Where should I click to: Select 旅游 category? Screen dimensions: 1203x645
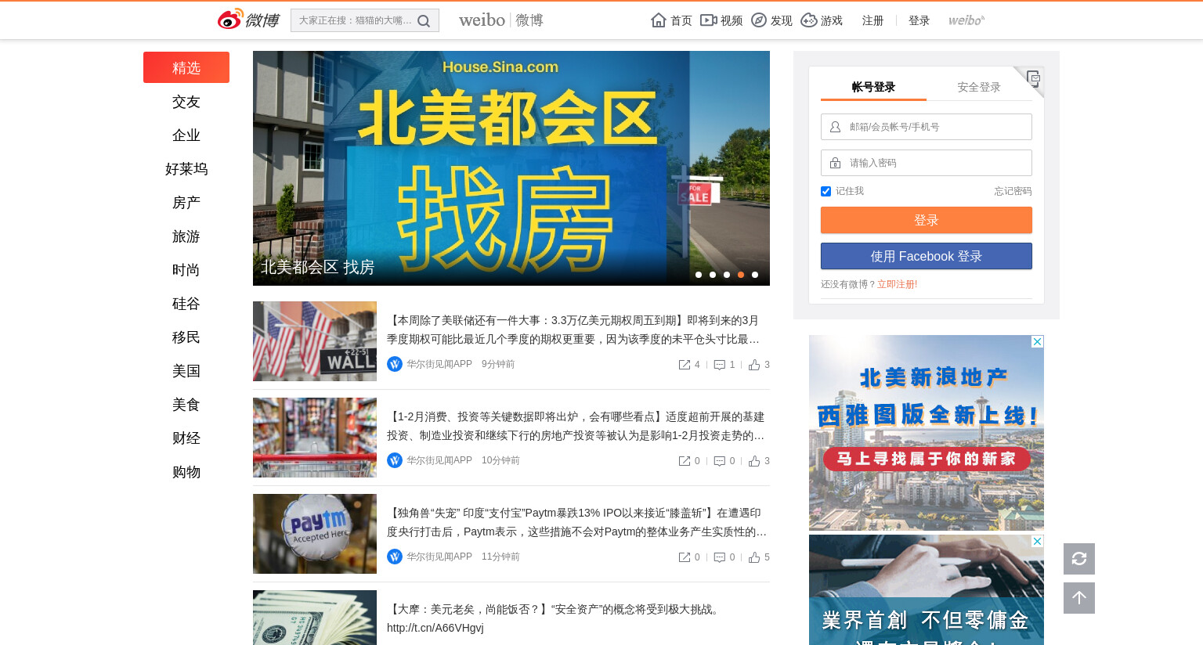point(186,236)
